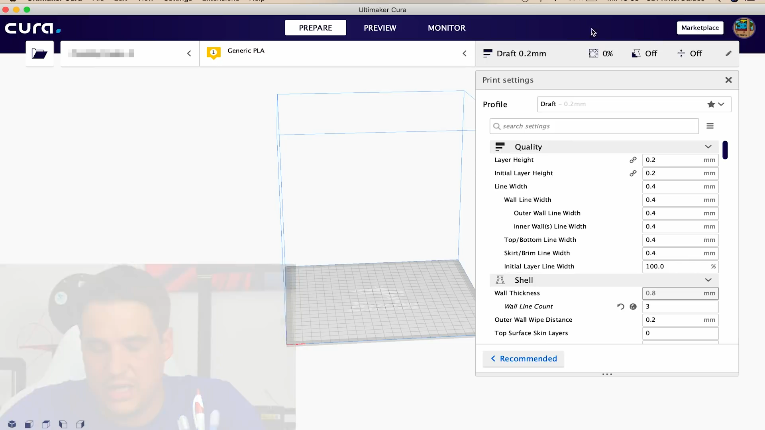Select the front view camera preset
765x430 pixels.
[29, 424]
